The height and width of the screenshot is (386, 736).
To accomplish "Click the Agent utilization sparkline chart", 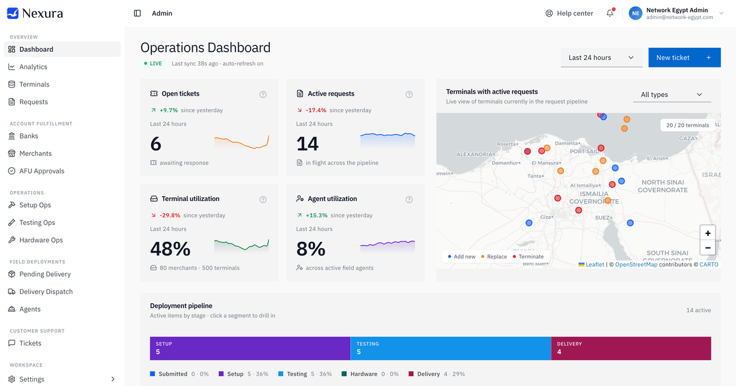I will [388, 246].
